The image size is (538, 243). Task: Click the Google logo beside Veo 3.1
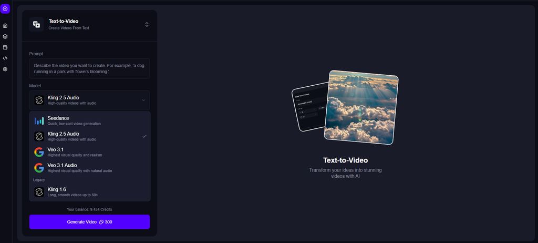[x=39, y=152]
